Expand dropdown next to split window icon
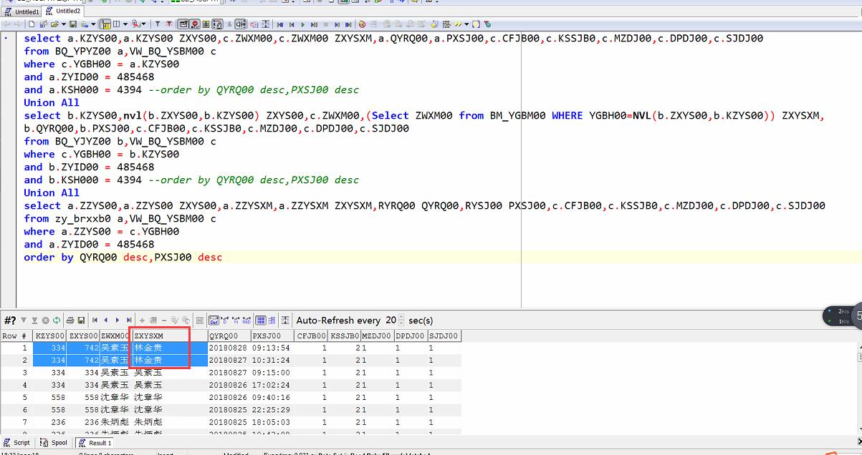 [125, 24]
